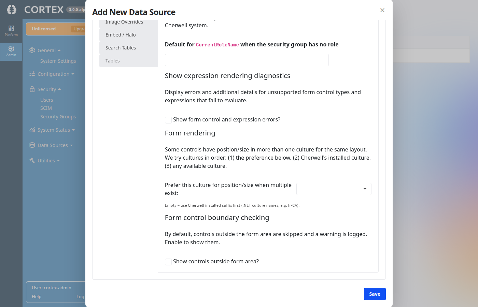Switch to the Tables section
The width and height of the screenshot is (478, 307).
(113, 60)
